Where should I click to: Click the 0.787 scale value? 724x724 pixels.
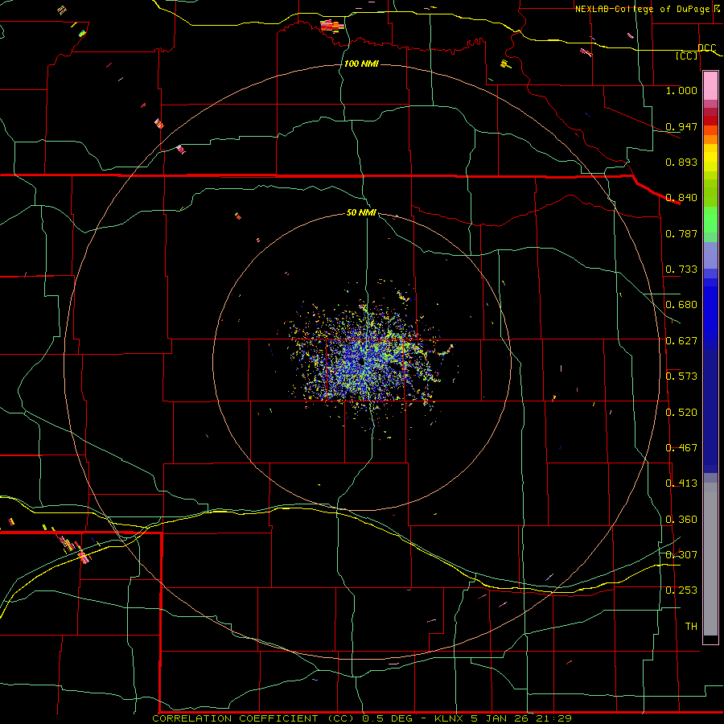pos(681,233)
